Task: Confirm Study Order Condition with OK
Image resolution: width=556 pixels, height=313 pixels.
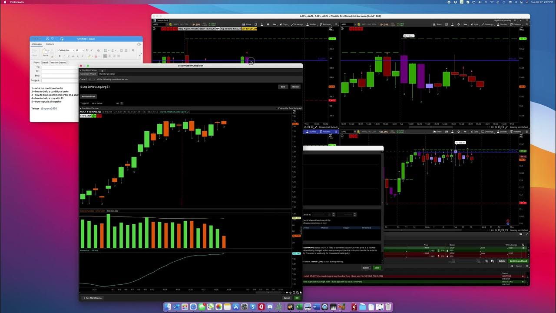Action: [x=297, y=298]
